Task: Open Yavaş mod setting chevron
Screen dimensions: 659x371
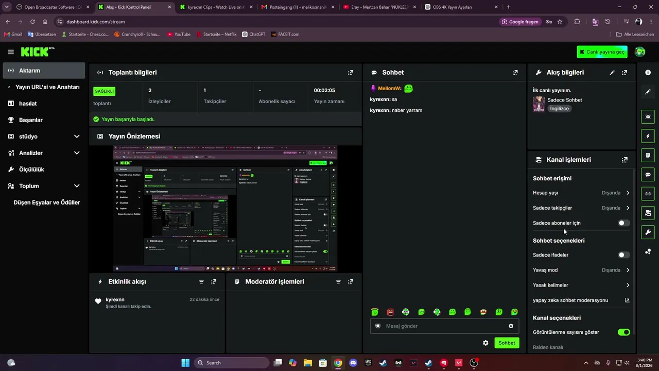Action: (628, 270)
